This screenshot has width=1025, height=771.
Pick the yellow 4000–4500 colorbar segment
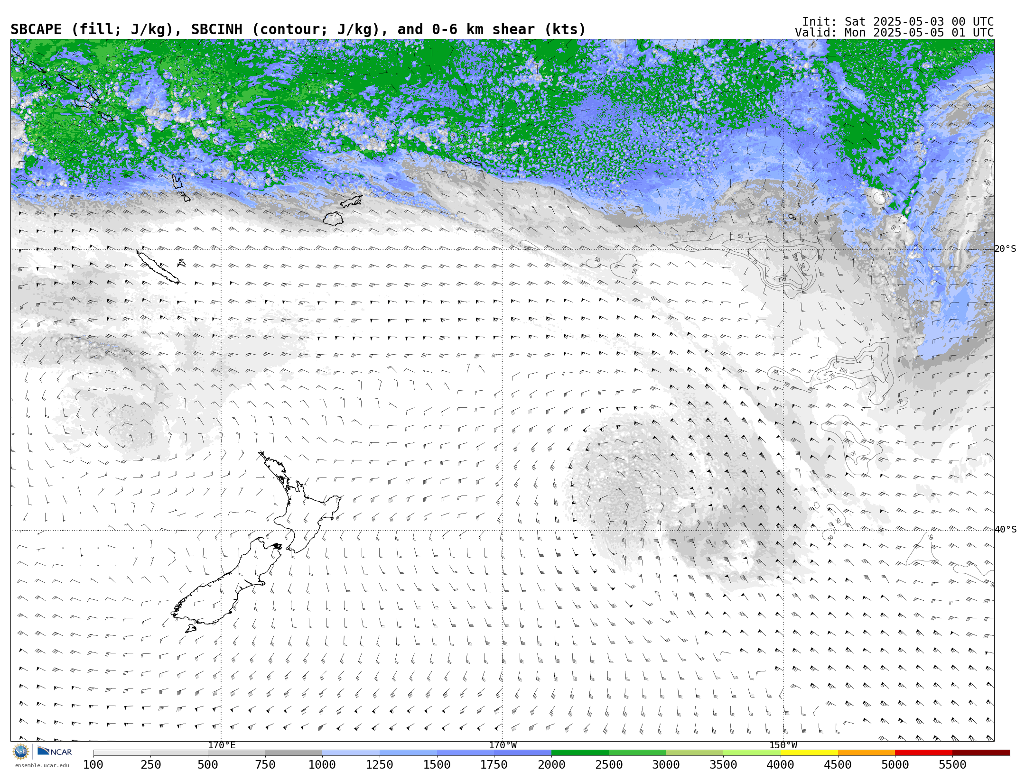click(x=809, y=753)
